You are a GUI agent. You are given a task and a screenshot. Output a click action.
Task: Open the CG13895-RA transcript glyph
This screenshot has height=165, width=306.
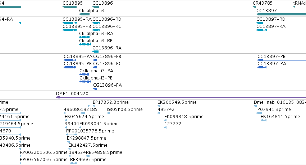tap(70, 23)
